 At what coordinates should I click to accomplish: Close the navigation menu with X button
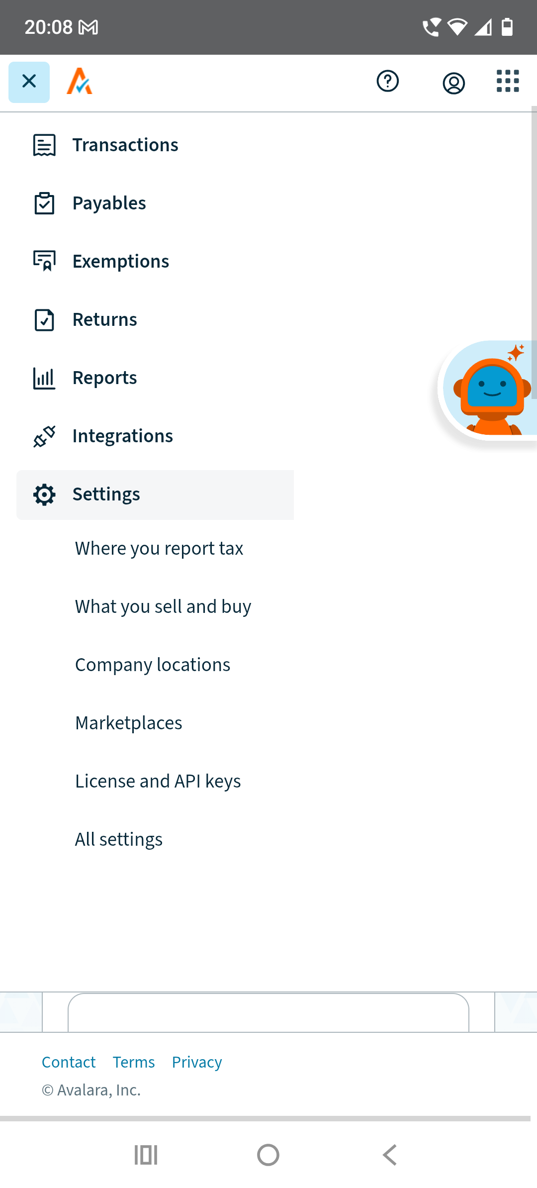pos(29,82)
